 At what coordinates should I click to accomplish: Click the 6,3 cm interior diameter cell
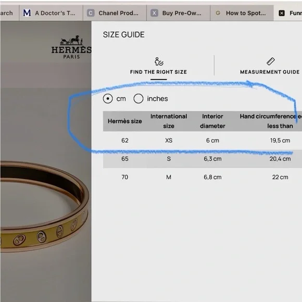pos(212,159)
